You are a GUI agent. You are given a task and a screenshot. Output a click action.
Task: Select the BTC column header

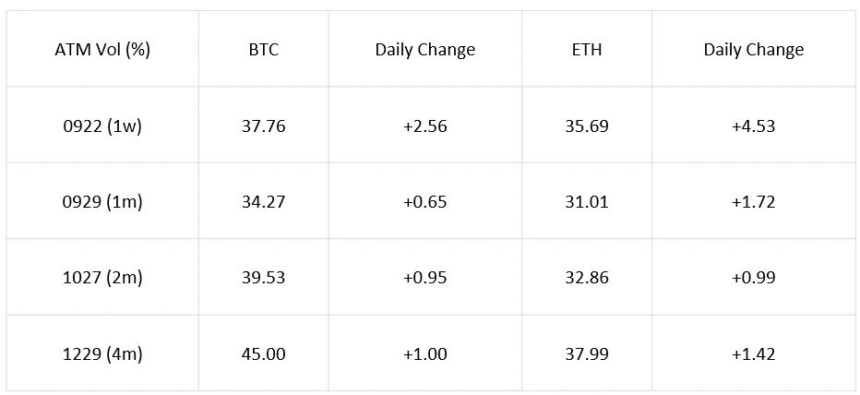[x=263, y=50]
